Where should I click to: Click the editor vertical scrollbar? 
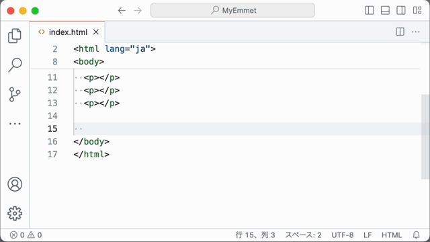pos(425,136)
